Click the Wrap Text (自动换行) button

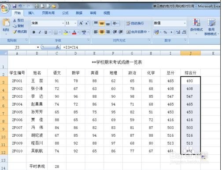[135, 23]
